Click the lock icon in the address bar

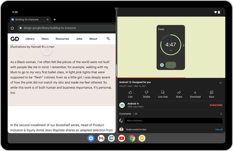(21, 28)
